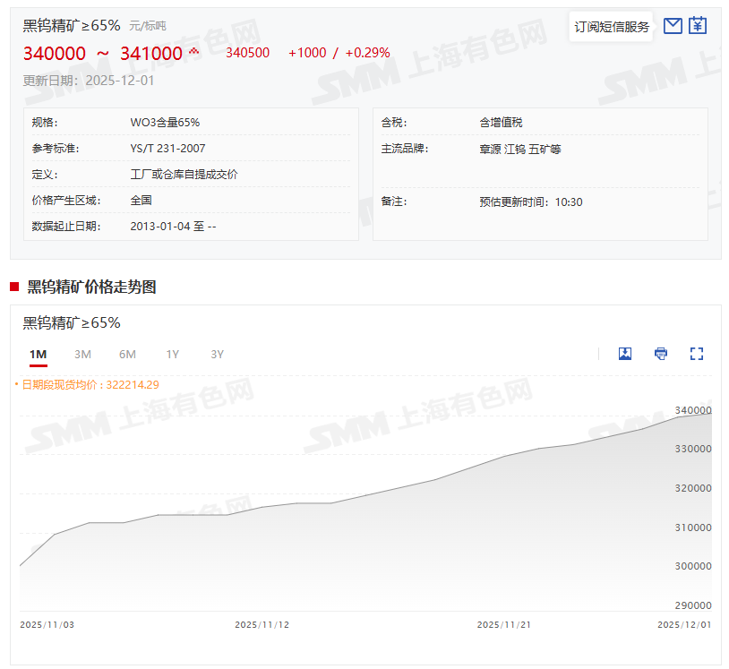Toggle the 日期段现货均价 average line legend
729x669 pixels.
click(88, 385)
